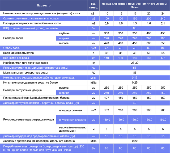Click the 'Норма для котлов Неус-Эконом' header
Viewport: 170px width, 153px height.
[x=135, y=6]
